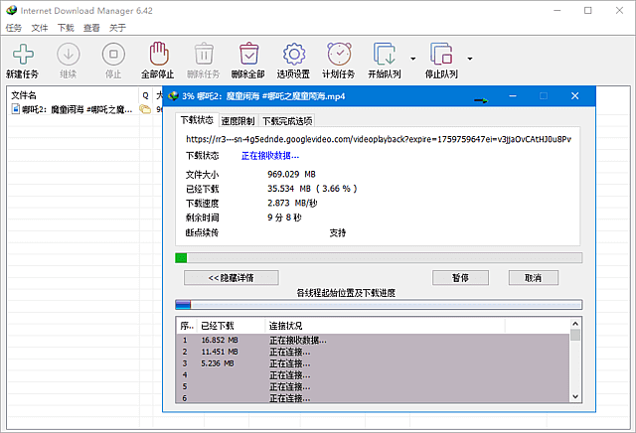The image size is (636, 433).
Task: Click the 全部停止 (stop all) hand icon
Action: pos(159,55)
